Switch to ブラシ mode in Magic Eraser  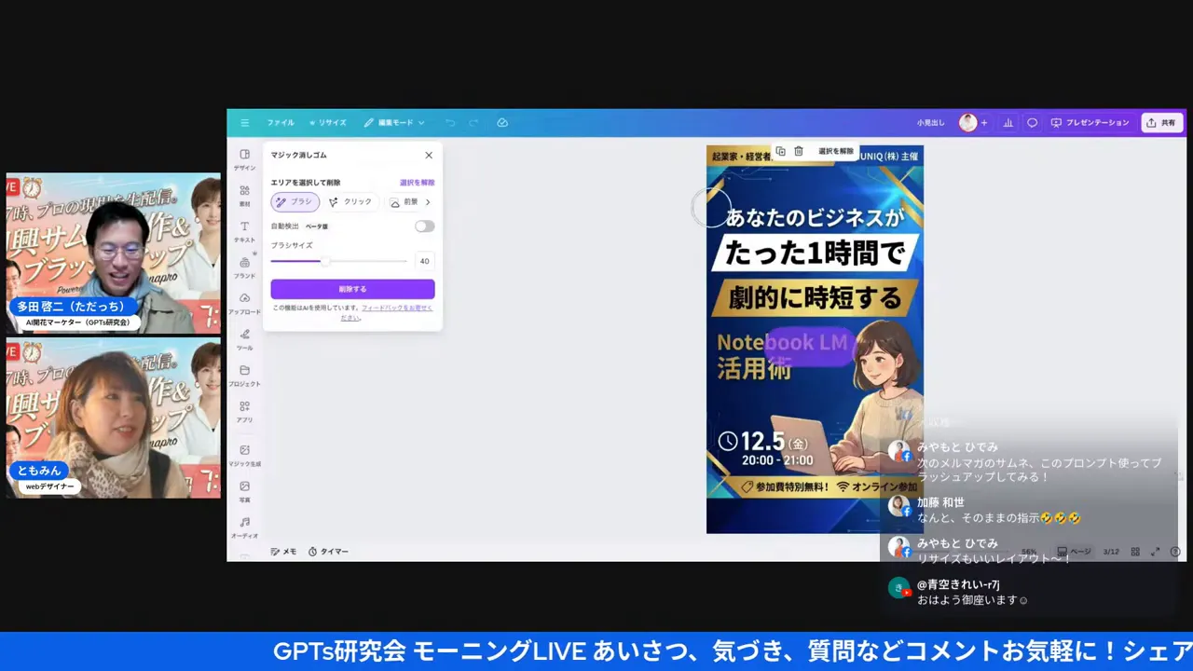tap(295, 201)
